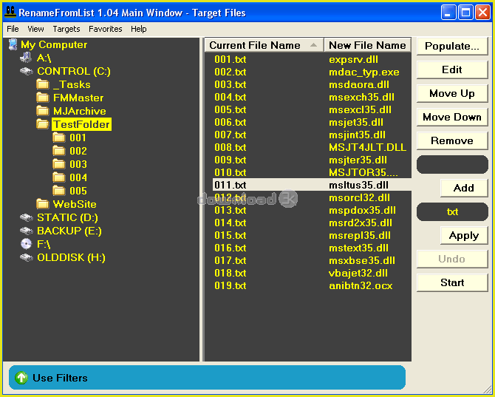The width and height of the screenshot is (495, 397).
Task: Click the folder icon beside FMMaster
Action: point(43,98)
